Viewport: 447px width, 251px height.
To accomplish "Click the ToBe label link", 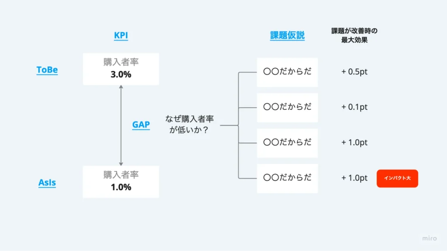I will click(47, 70).
